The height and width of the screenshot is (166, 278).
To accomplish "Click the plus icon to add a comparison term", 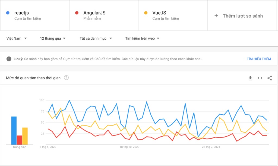I will tap(216, 16).
